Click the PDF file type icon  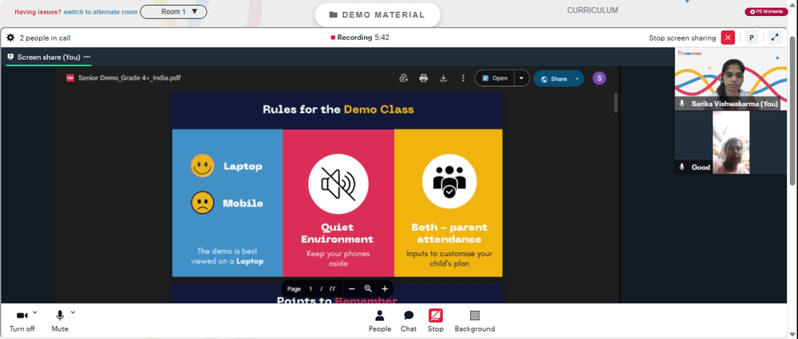[70, 78]
